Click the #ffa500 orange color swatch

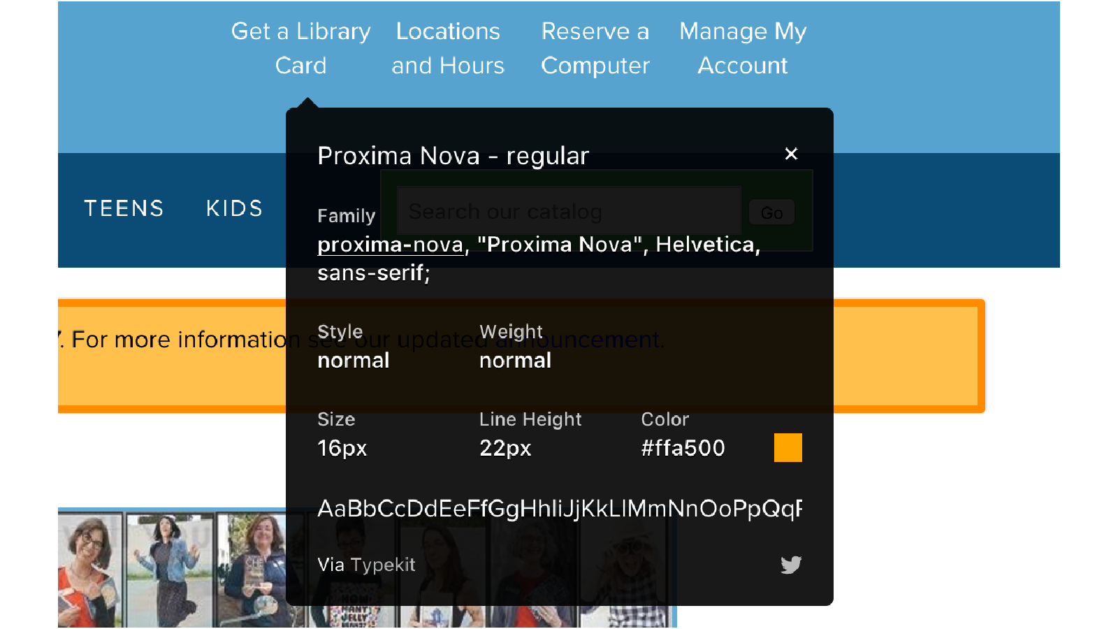[788, 448]
